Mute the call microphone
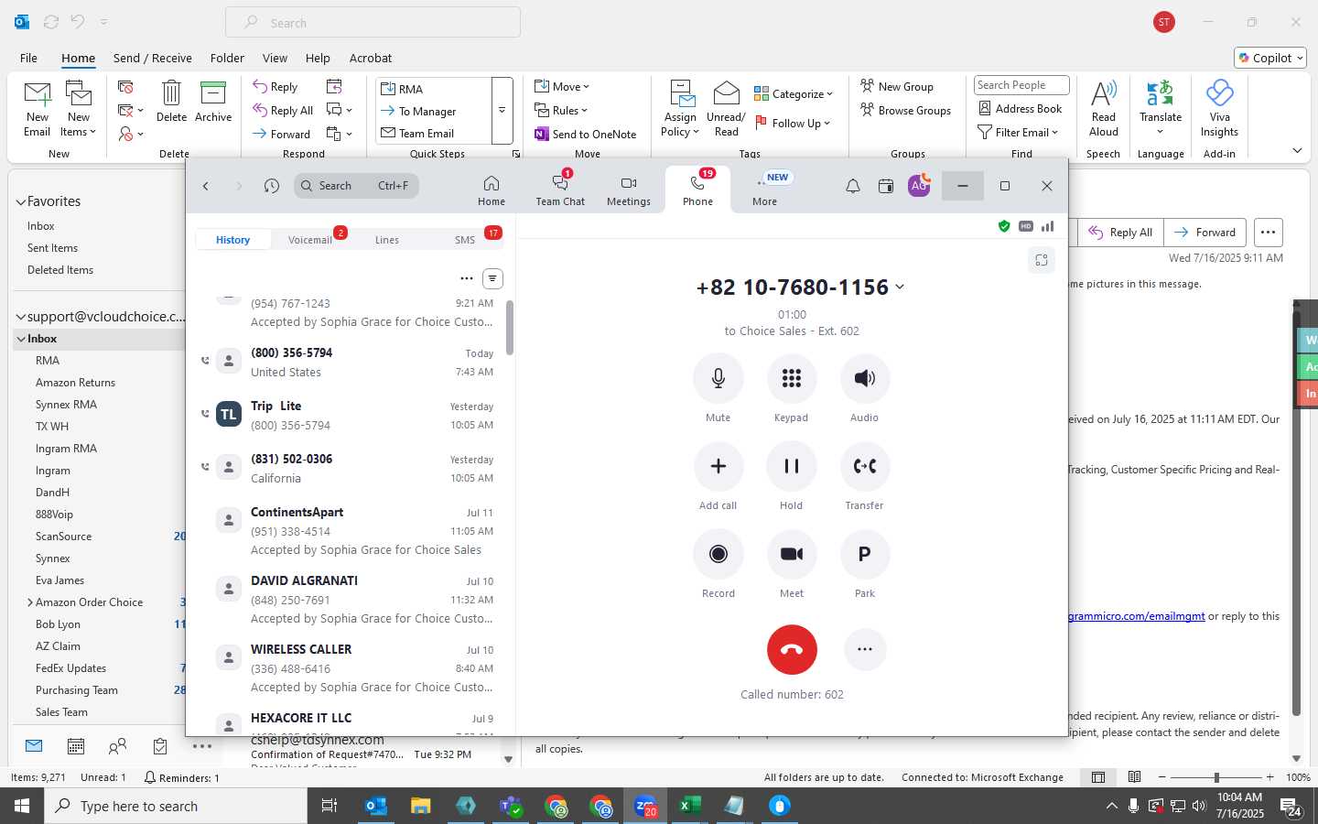 (x=718, y=378)
